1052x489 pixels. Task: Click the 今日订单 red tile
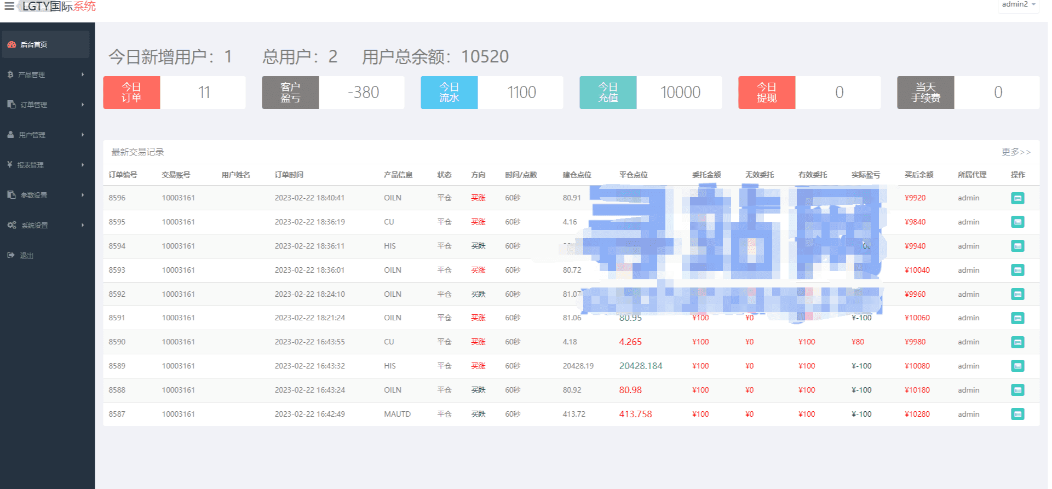tap(131, 93)
